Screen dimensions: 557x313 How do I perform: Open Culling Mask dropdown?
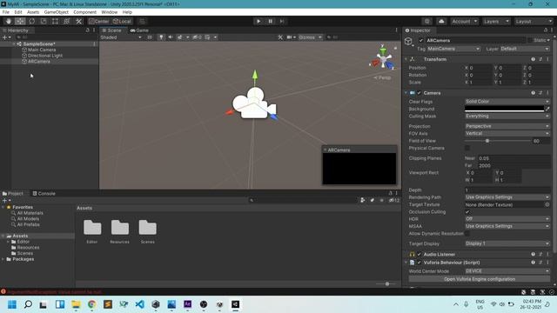point(507,116)
